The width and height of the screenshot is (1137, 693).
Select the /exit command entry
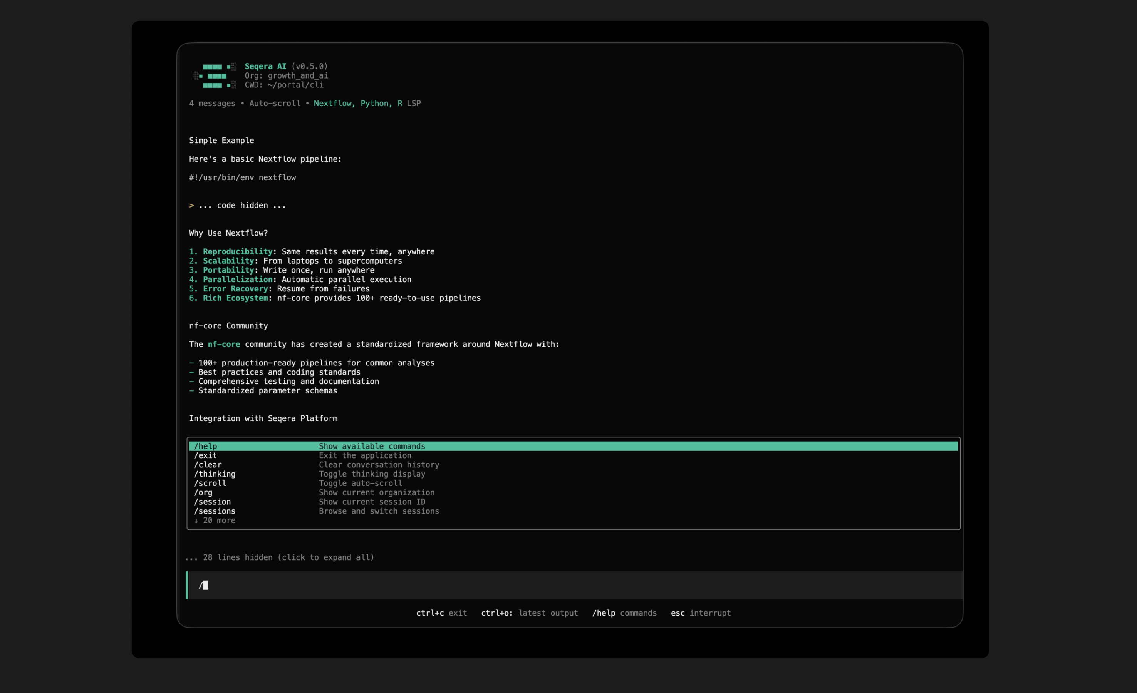tap(573, 455)
